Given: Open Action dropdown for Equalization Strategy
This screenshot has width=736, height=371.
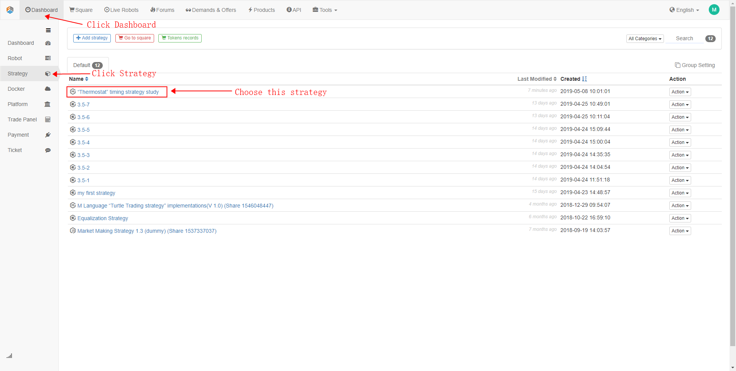Looking at the screenshot, I should pos(680,218).
